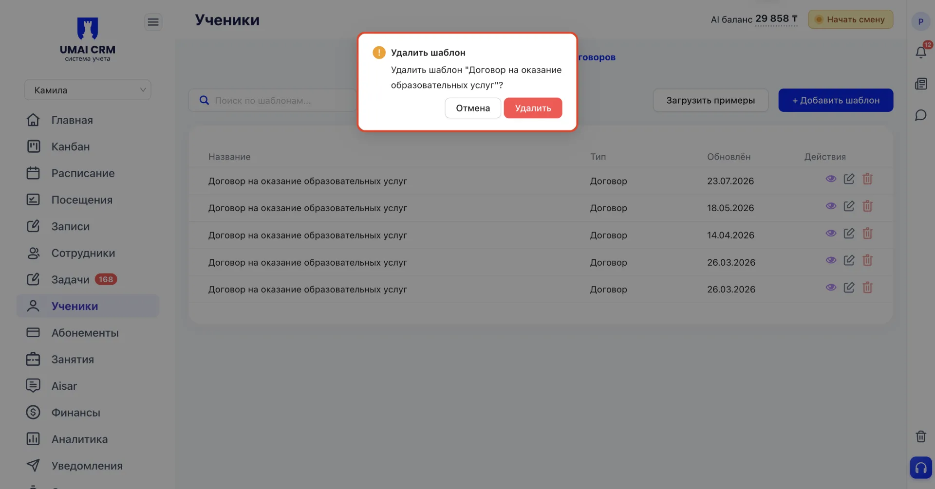
Task: Open the AI balance 29 858 ₸ amount
Action: pyautogui.click(x=776, y=19)
